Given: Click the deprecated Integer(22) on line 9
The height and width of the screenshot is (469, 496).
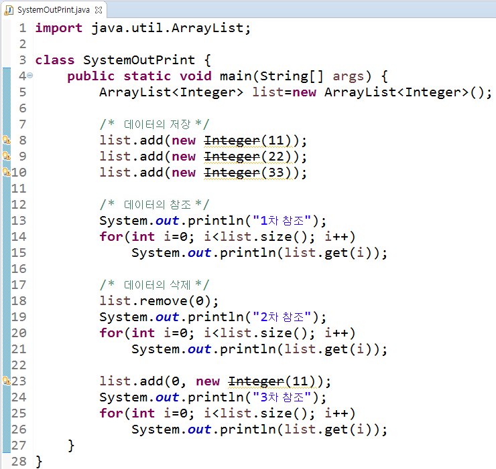Looking at the screenshot, I should pos(247,157).
